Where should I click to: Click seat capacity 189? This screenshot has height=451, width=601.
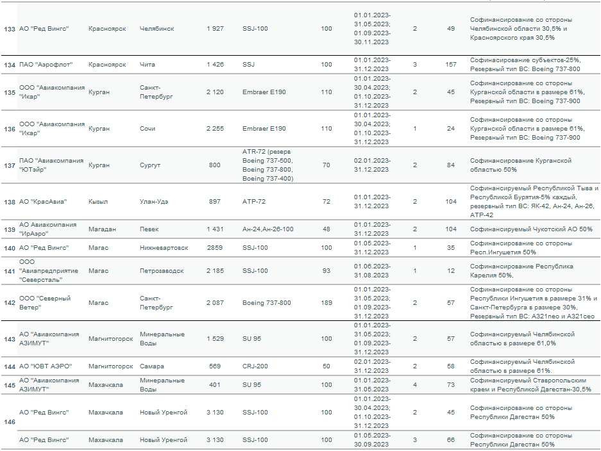point(326,303)
